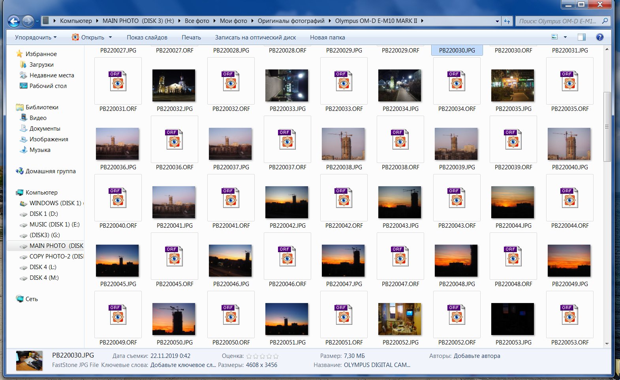Set rating to five stars in details pane
Viewport: 620px width, 380px height.
[276, 356]
